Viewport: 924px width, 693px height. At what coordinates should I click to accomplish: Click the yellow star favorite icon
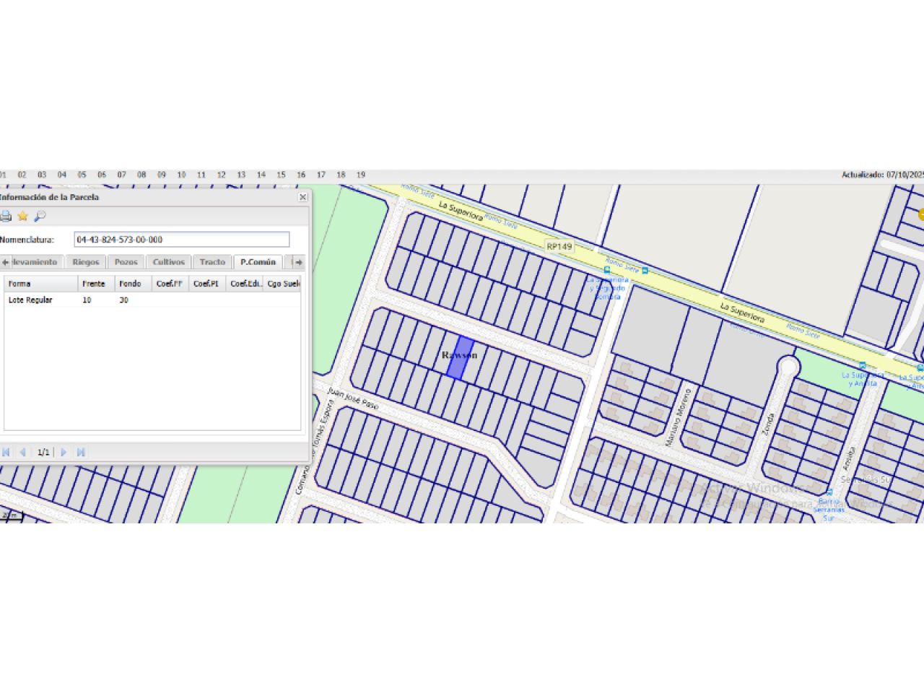click(x=23, y=216)
